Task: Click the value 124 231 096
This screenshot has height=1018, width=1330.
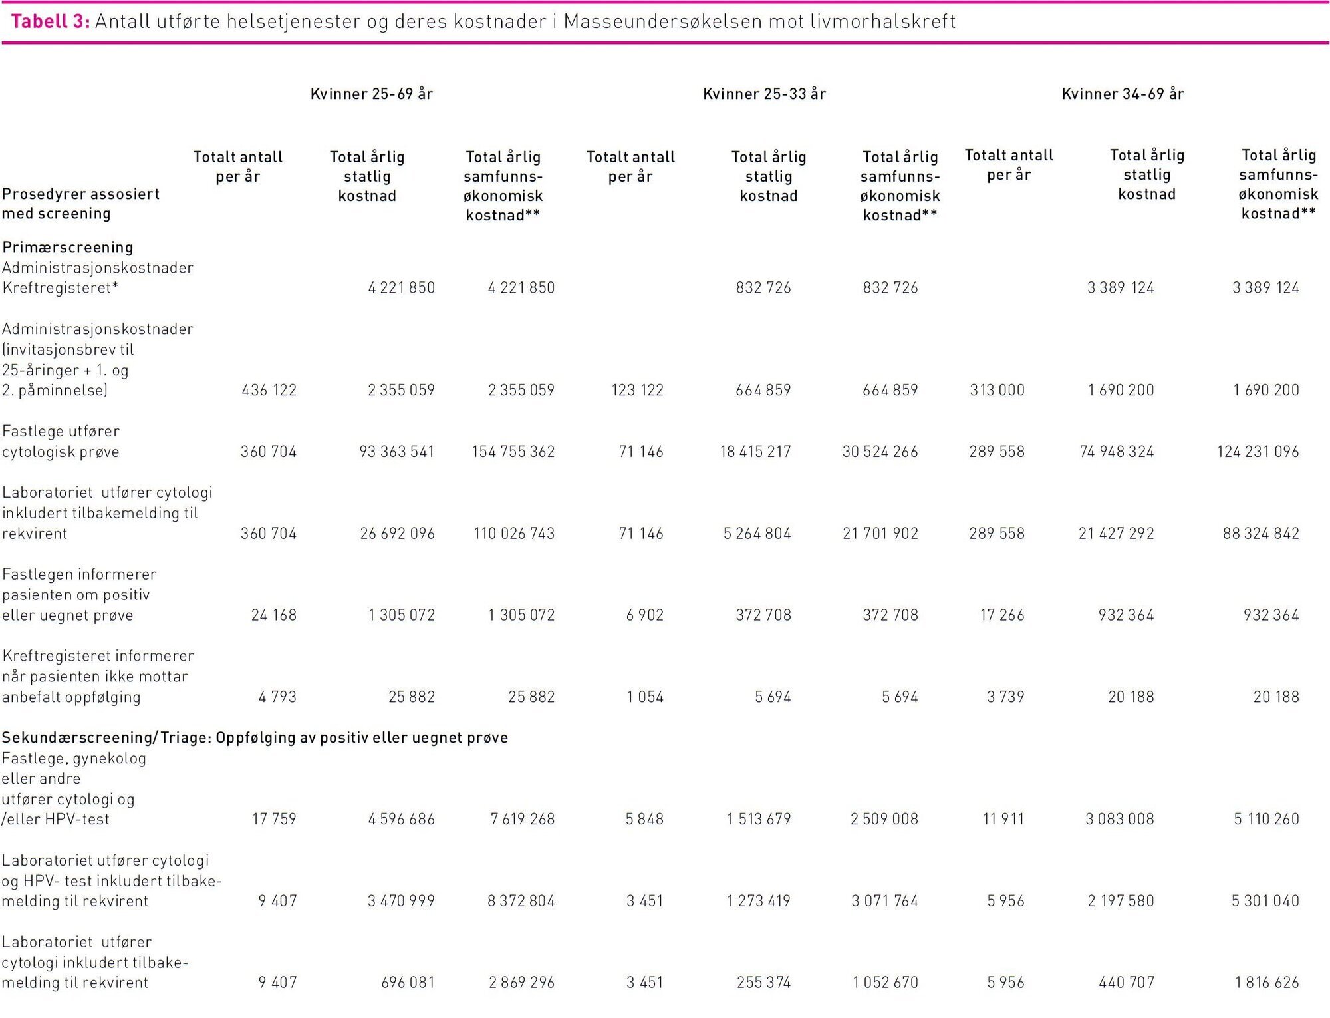Action: [1258, 452]
